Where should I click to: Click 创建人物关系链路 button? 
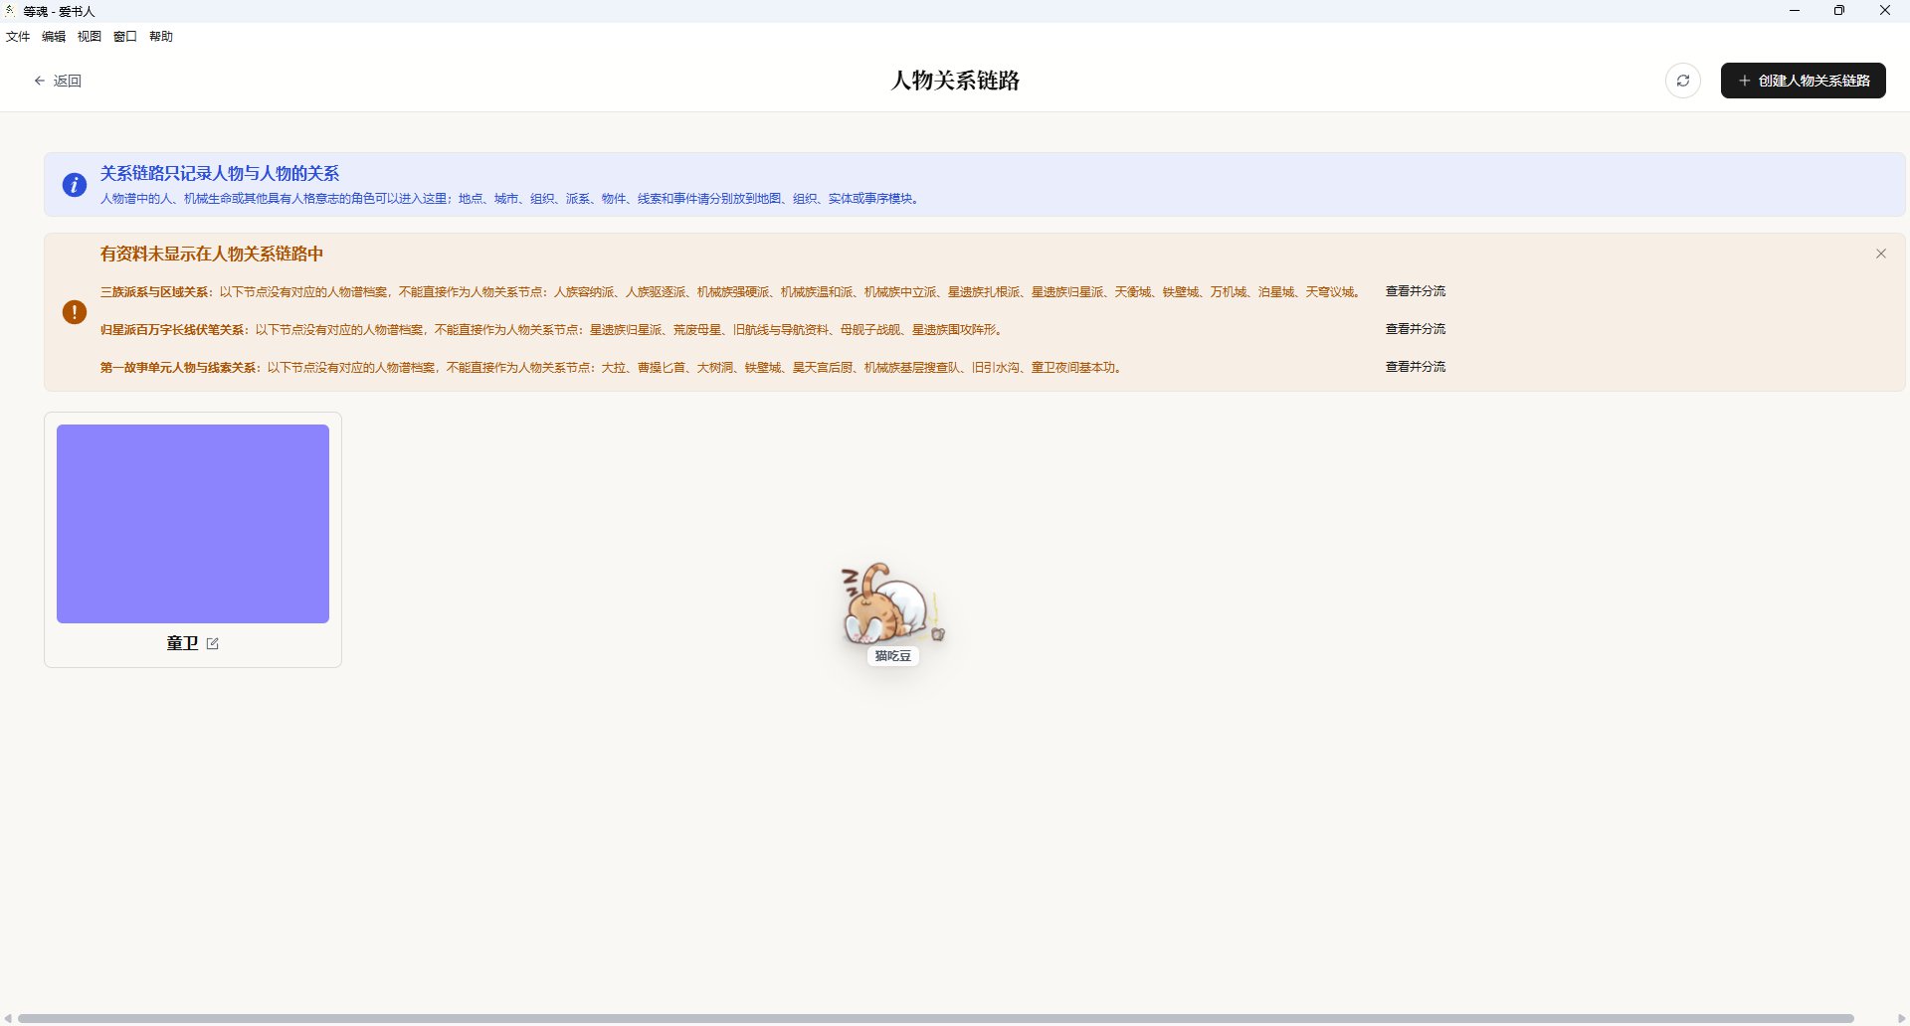click(1804, 81)
